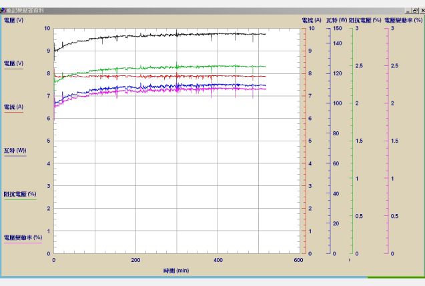This screenshot has width=425, height=286.
Task: Click the 400 tick on the time axis
Action: pos(218,260)
